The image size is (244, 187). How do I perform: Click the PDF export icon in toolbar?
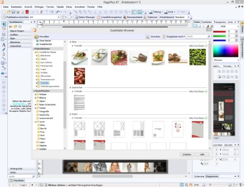27,12
